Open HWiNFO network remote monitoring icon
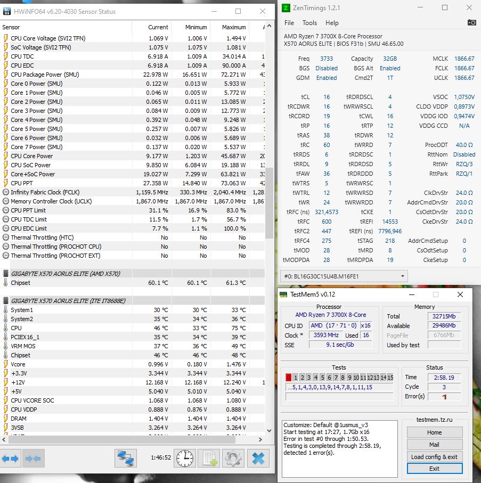The width and height of the screenshot is (481, 483). tap(126, 459)
